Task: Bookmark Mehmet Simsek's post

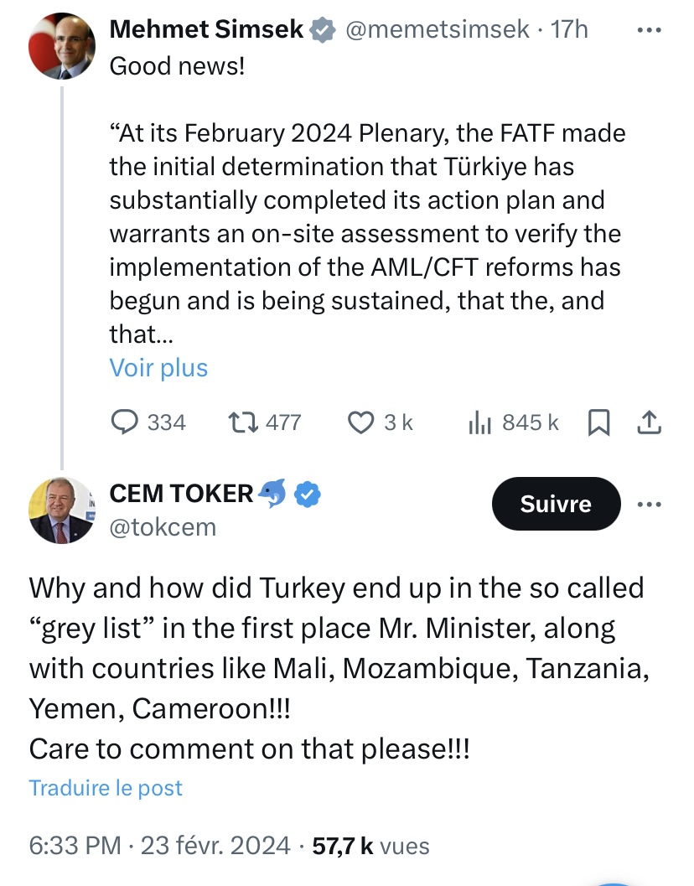Action: pyautogui.click(x=598, y=422)
